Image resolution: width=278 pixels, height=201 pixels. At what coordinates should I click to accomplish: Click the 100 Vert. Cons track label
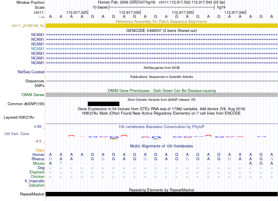point(16,134)
